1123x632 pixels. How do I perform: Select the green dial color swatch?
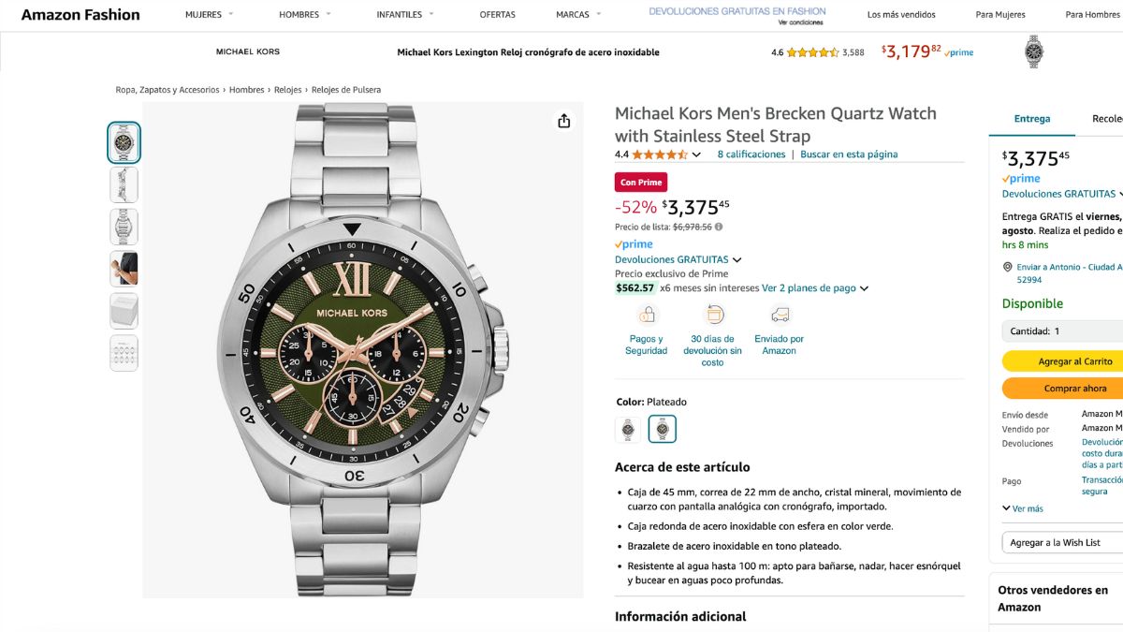click(x=663, y=429)
